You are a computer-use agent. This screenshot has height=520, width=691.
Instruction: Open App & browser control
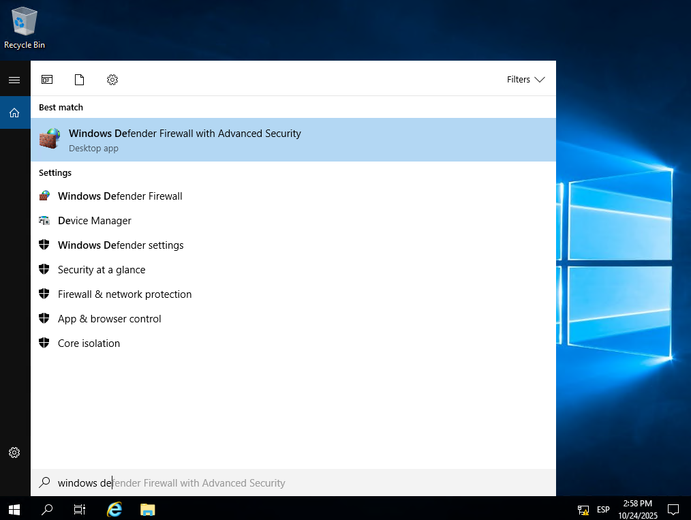tap(293, 319)
